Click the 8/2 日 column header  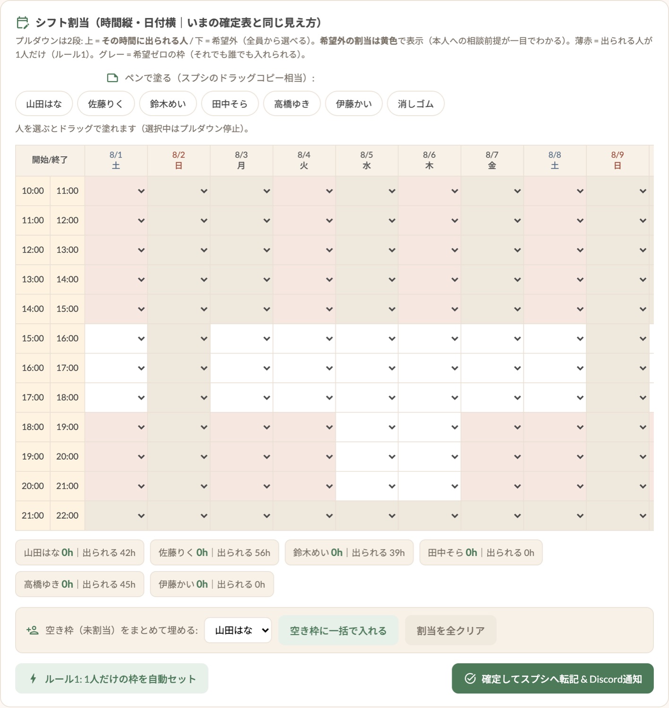(179, 160)
